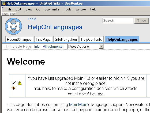The width and height of the screenshot is (150, 113).
Task: Open the SiteNavigation tab
Action: (66, 39)
